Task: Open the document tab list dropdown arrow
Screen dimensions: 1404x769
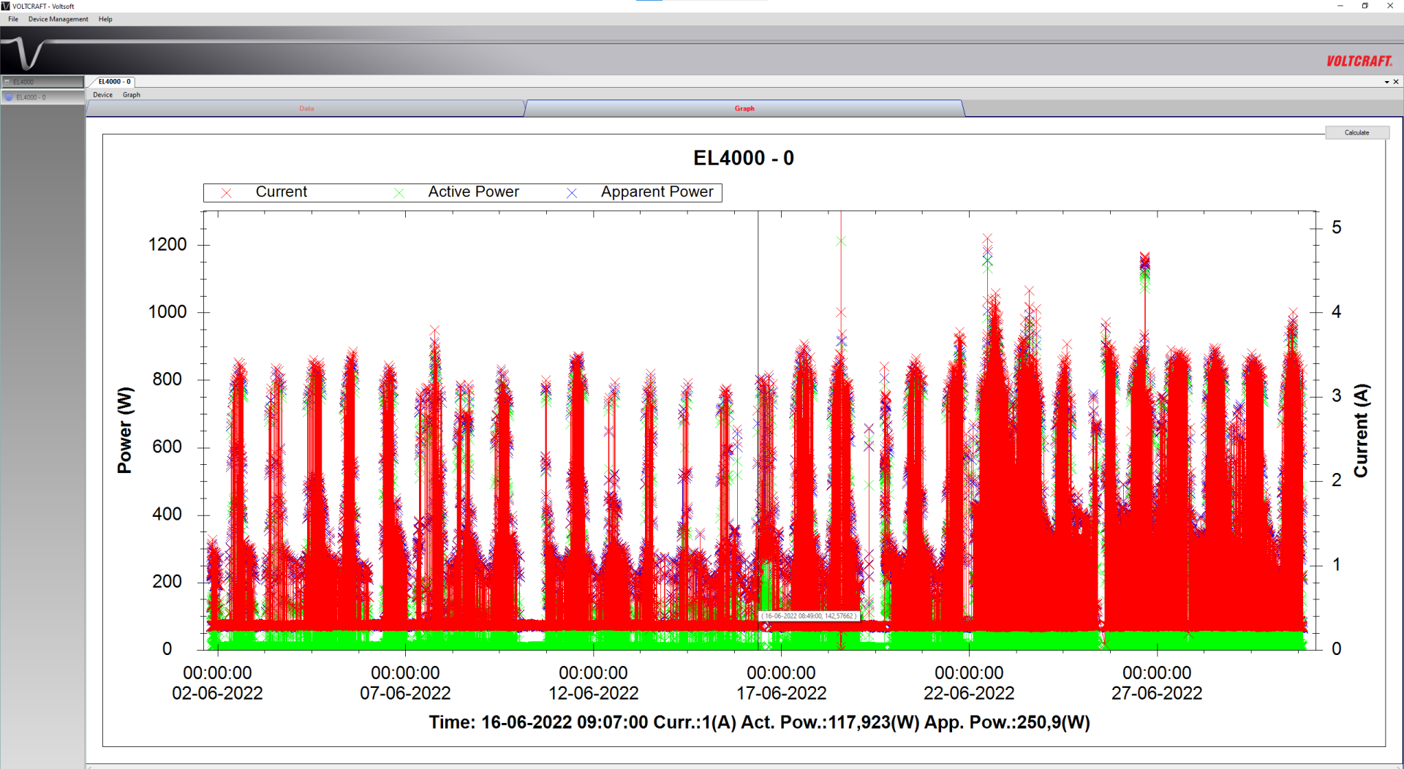Action: [x=1386, y=82]
